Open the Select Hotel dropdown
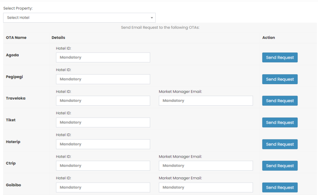Screen dimensions: 318x195 [x=79, y=18]
